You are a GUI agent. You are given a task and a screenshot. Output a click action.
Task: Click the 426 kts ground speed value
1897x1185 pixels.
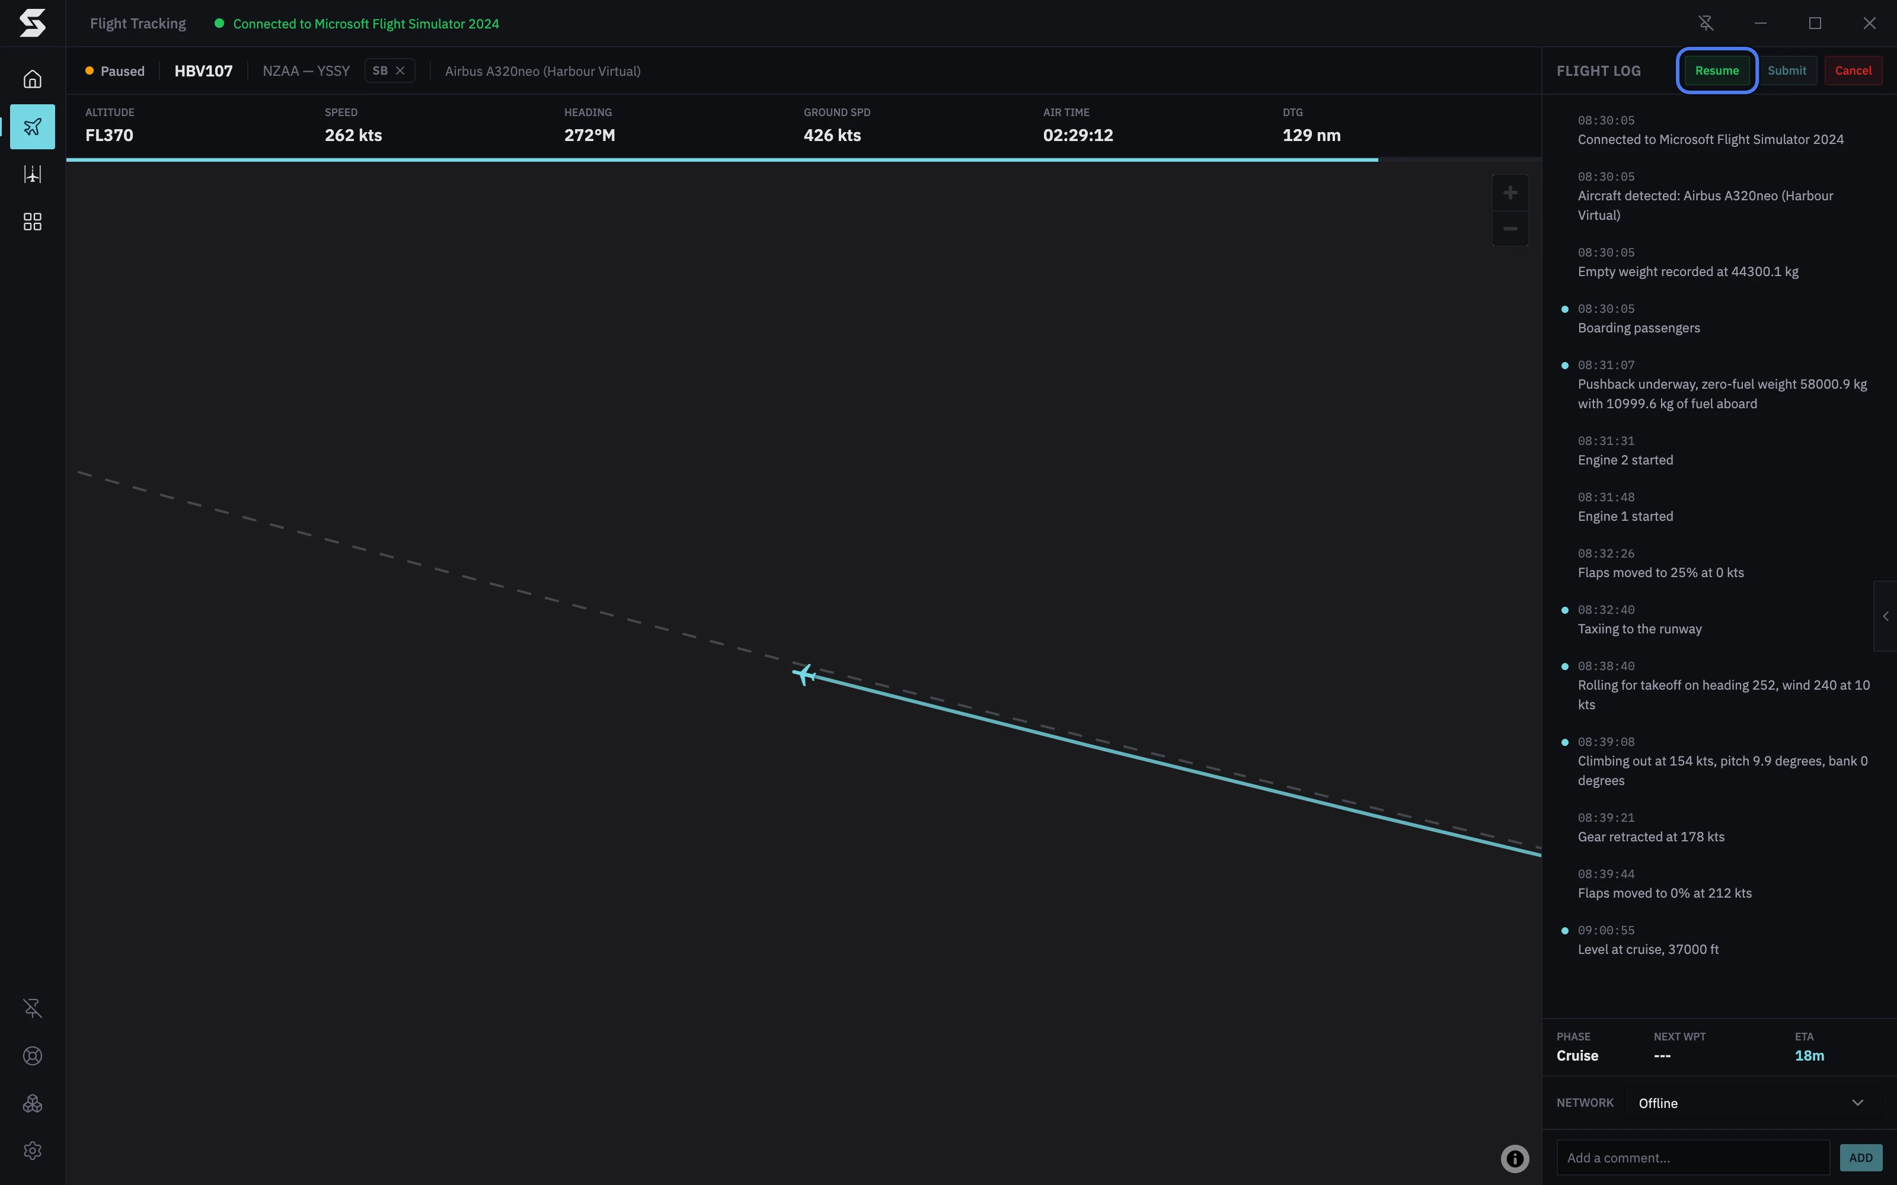click(x=832, y=135)
